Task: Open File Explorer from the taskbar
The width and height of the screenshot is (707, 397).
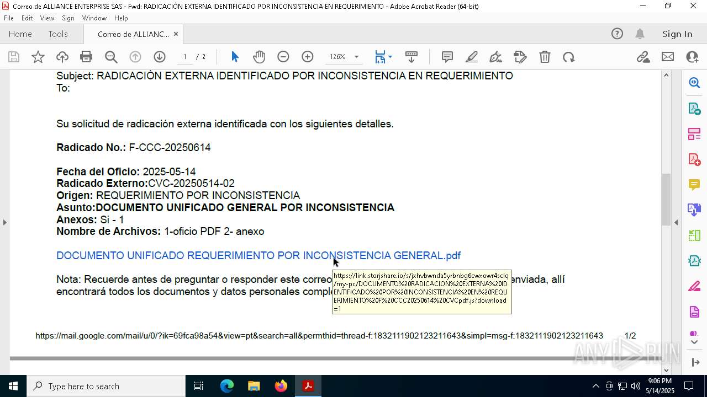Action: 254,386
